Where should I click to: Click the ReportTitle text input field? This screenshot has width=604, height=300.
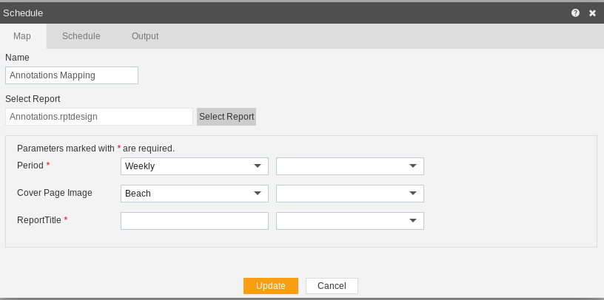pyautogui.click(x=195, y=221)
